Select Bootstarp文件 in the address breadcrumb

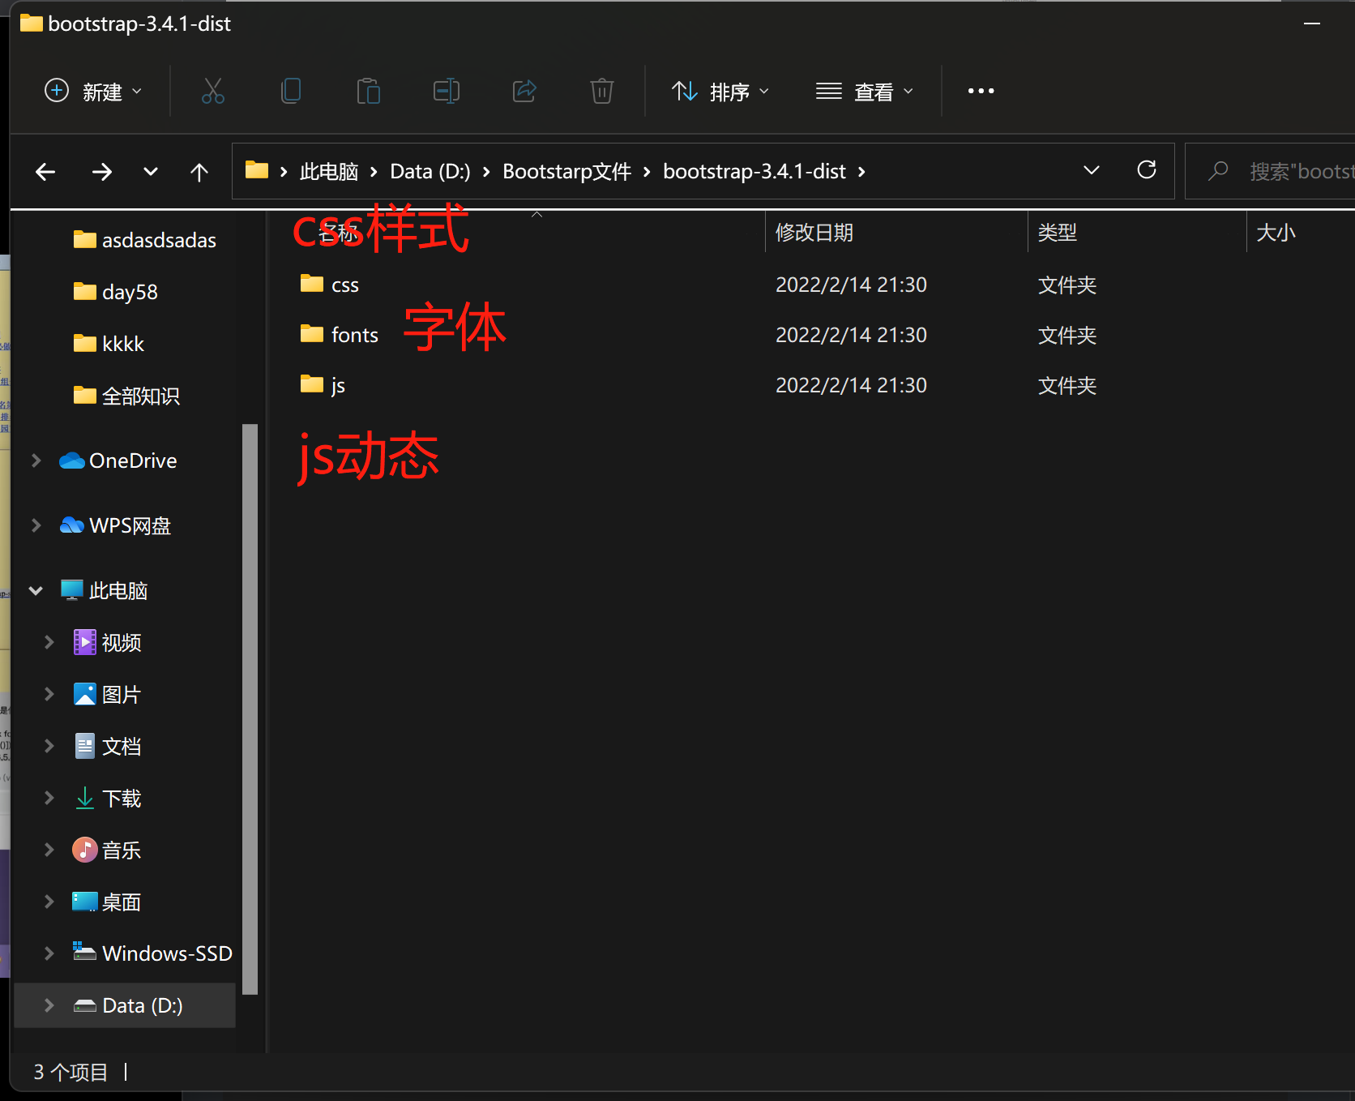coord(566,172)
